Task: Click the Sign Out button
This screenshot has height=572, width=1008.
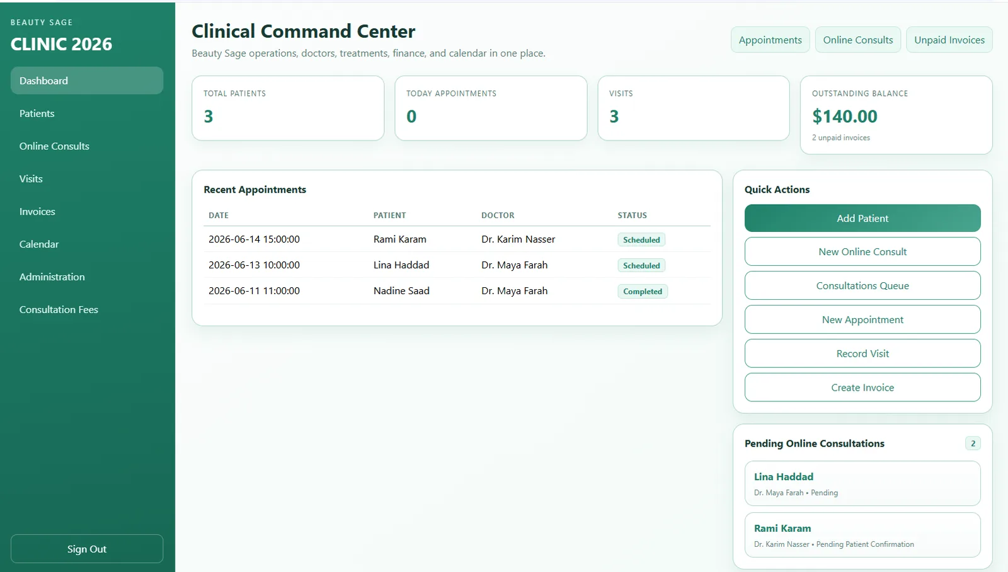Action: point(87,549)
